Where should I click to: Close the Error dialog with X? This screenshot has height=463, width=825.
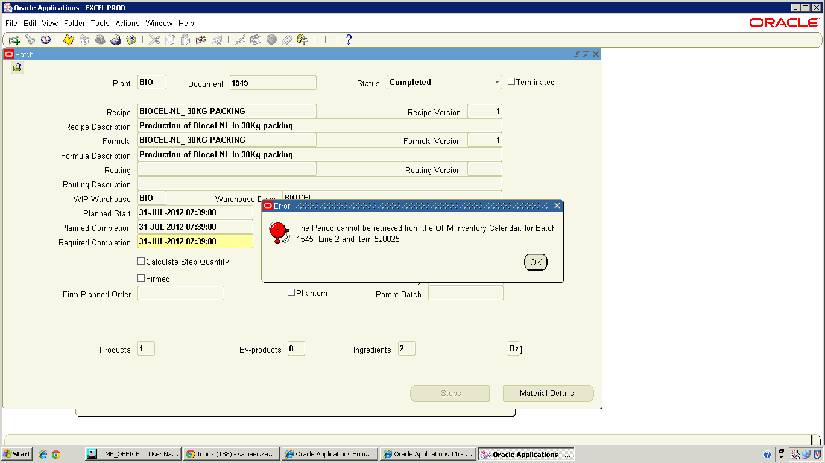[557, 206]
